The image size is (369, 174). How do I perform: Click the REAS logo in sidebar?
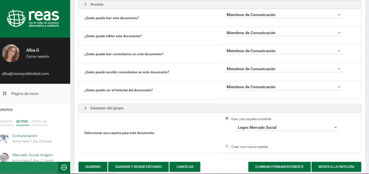33,18
